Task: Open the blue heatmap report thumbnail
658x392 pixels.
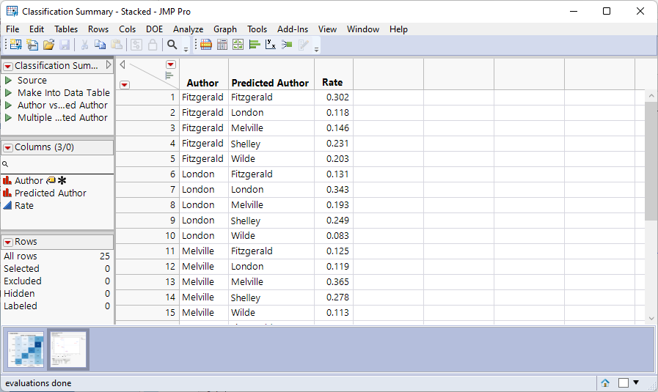Action: pos(26,350)
